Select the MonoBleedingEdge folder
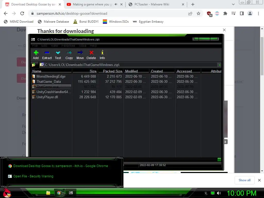 51,76
